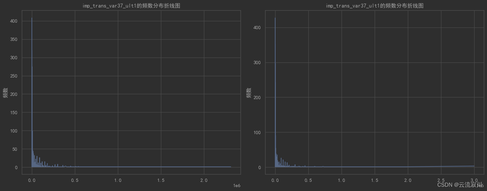Click x-axis tick 1.0 on the right chart

point(342,180)
